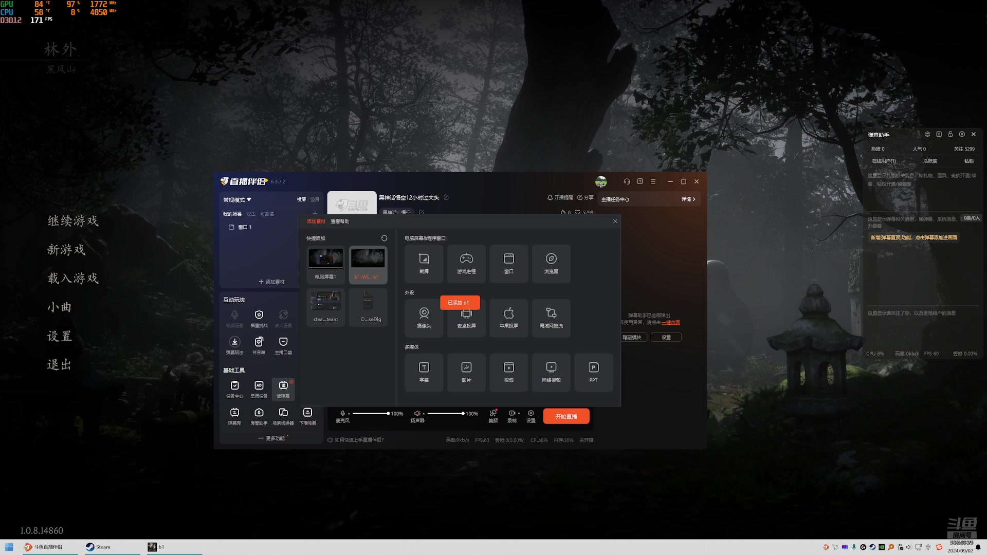Expand 录制 recording options arrow

(x=519, y=413)
